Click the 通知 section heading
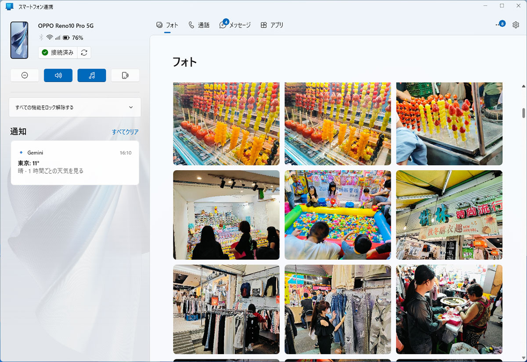Viewport: 527px width, 362px height. (x=18, y=132)
